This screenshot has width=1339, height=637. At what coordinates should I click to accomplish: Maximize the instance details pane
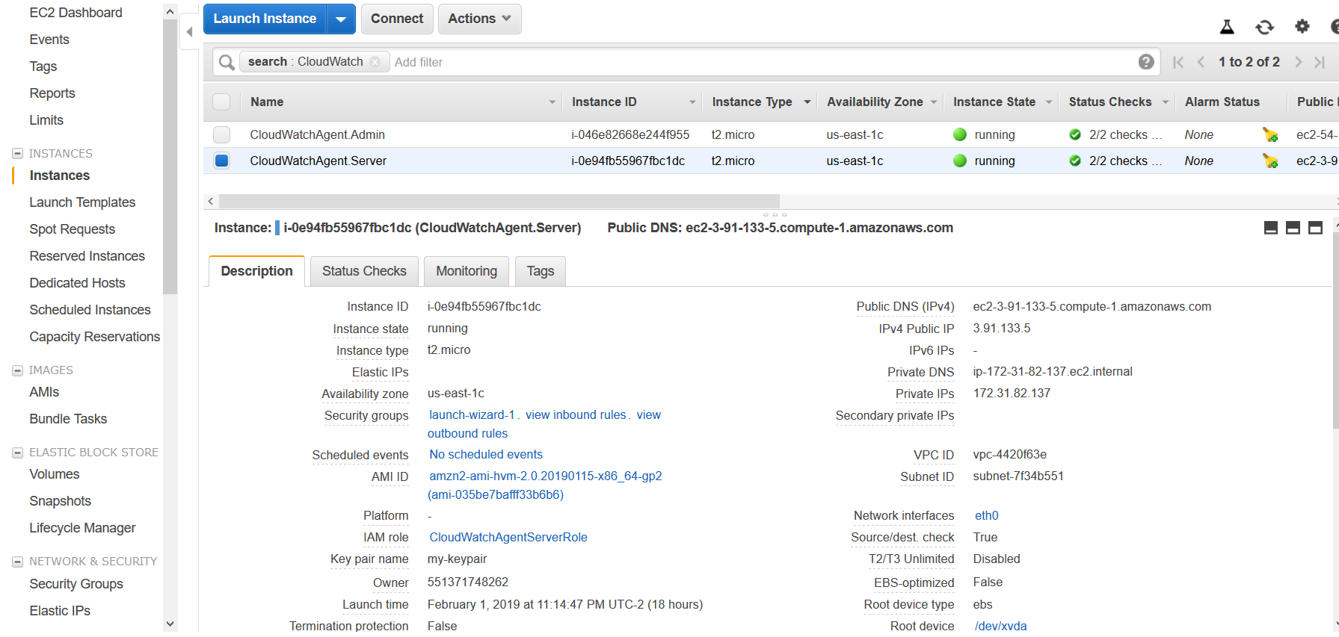pyautogui.click(x=1315, y=228)
